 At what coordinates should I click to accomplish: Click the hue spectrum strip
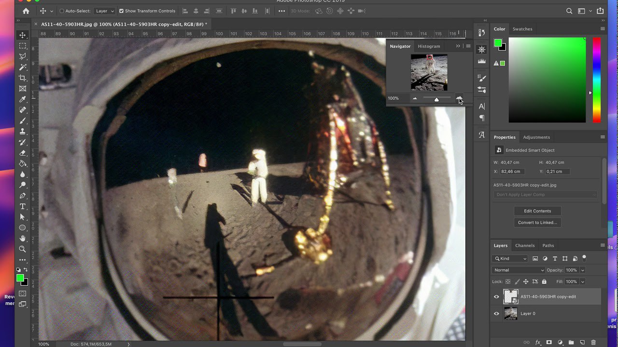(597, 80)
